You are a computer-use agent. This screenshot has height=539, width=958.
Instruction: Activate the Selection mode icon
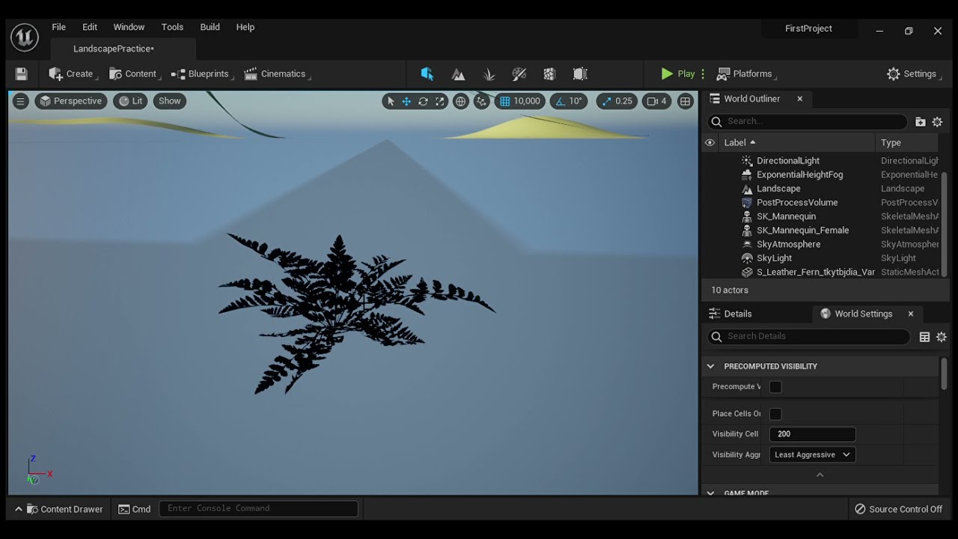tap(427, 74)
